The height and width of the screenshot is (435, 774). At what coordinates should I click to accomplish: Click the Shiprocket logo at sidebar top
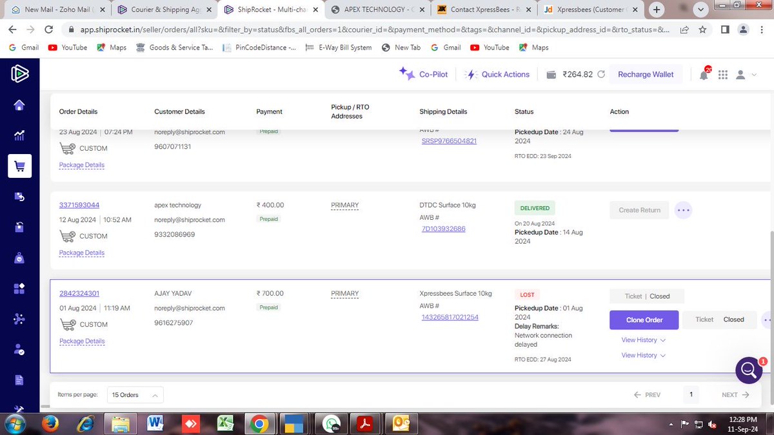pos(19,73)
